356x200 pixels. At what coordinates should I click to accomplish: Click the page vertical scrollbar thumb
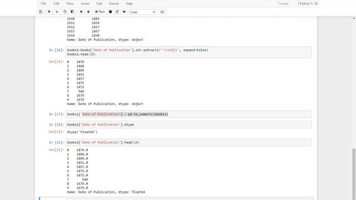click(x=354, y=173)
